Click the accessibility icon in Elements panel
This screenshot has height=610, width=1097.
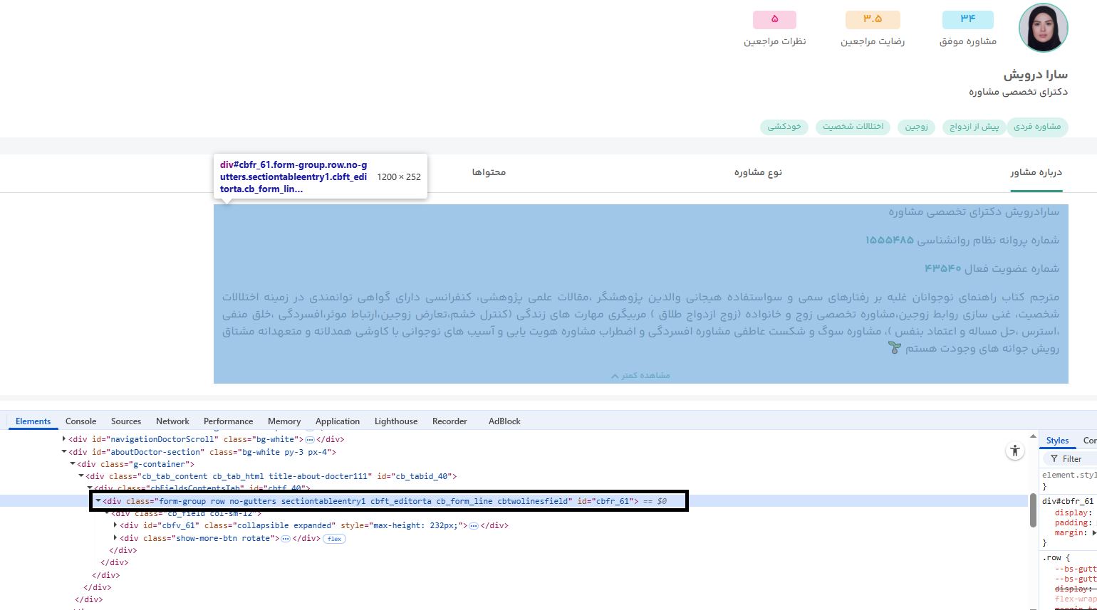[x=1014, y=451]
